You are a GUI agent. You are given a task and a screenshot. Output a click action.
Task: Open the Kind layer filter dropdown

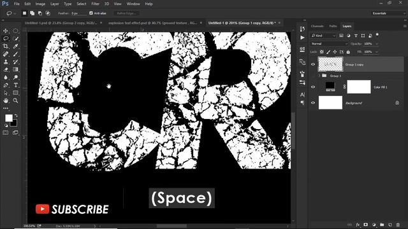click(323, 36)
